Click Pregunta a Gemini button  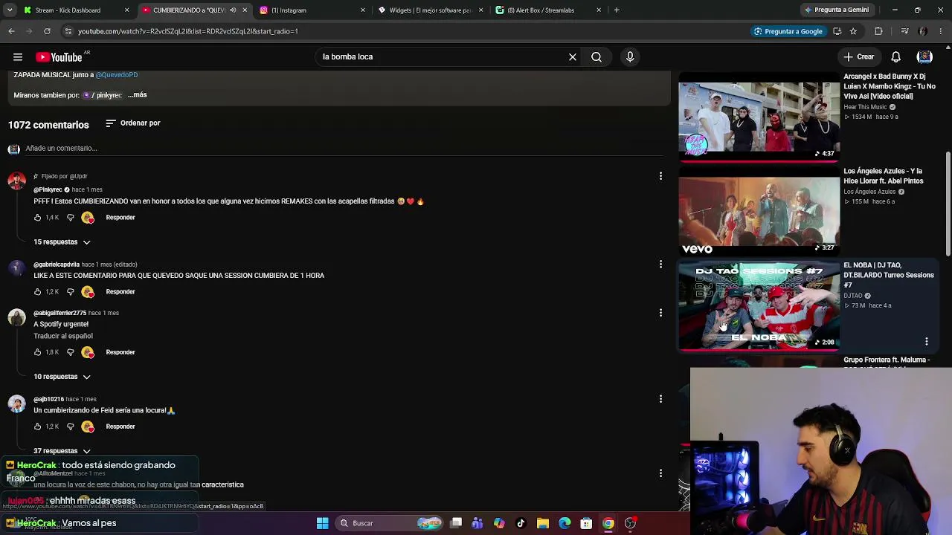tap(837, 10)
